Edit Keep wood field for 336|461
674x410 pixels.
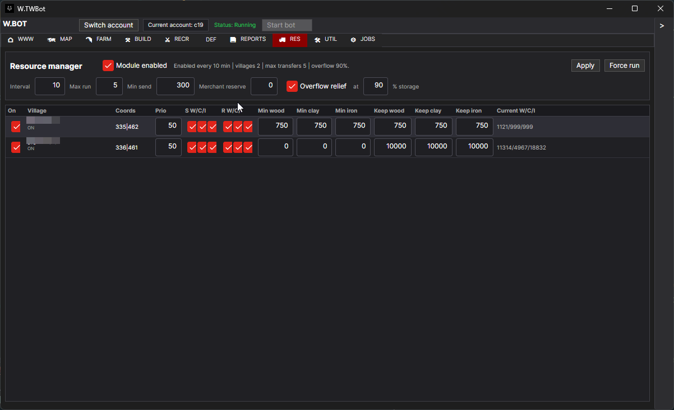[393, 147]
